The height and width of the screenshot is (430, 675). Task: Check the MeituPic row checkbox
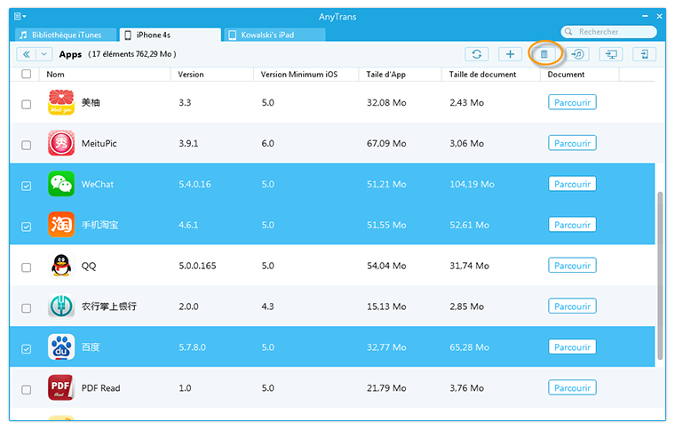27,145
